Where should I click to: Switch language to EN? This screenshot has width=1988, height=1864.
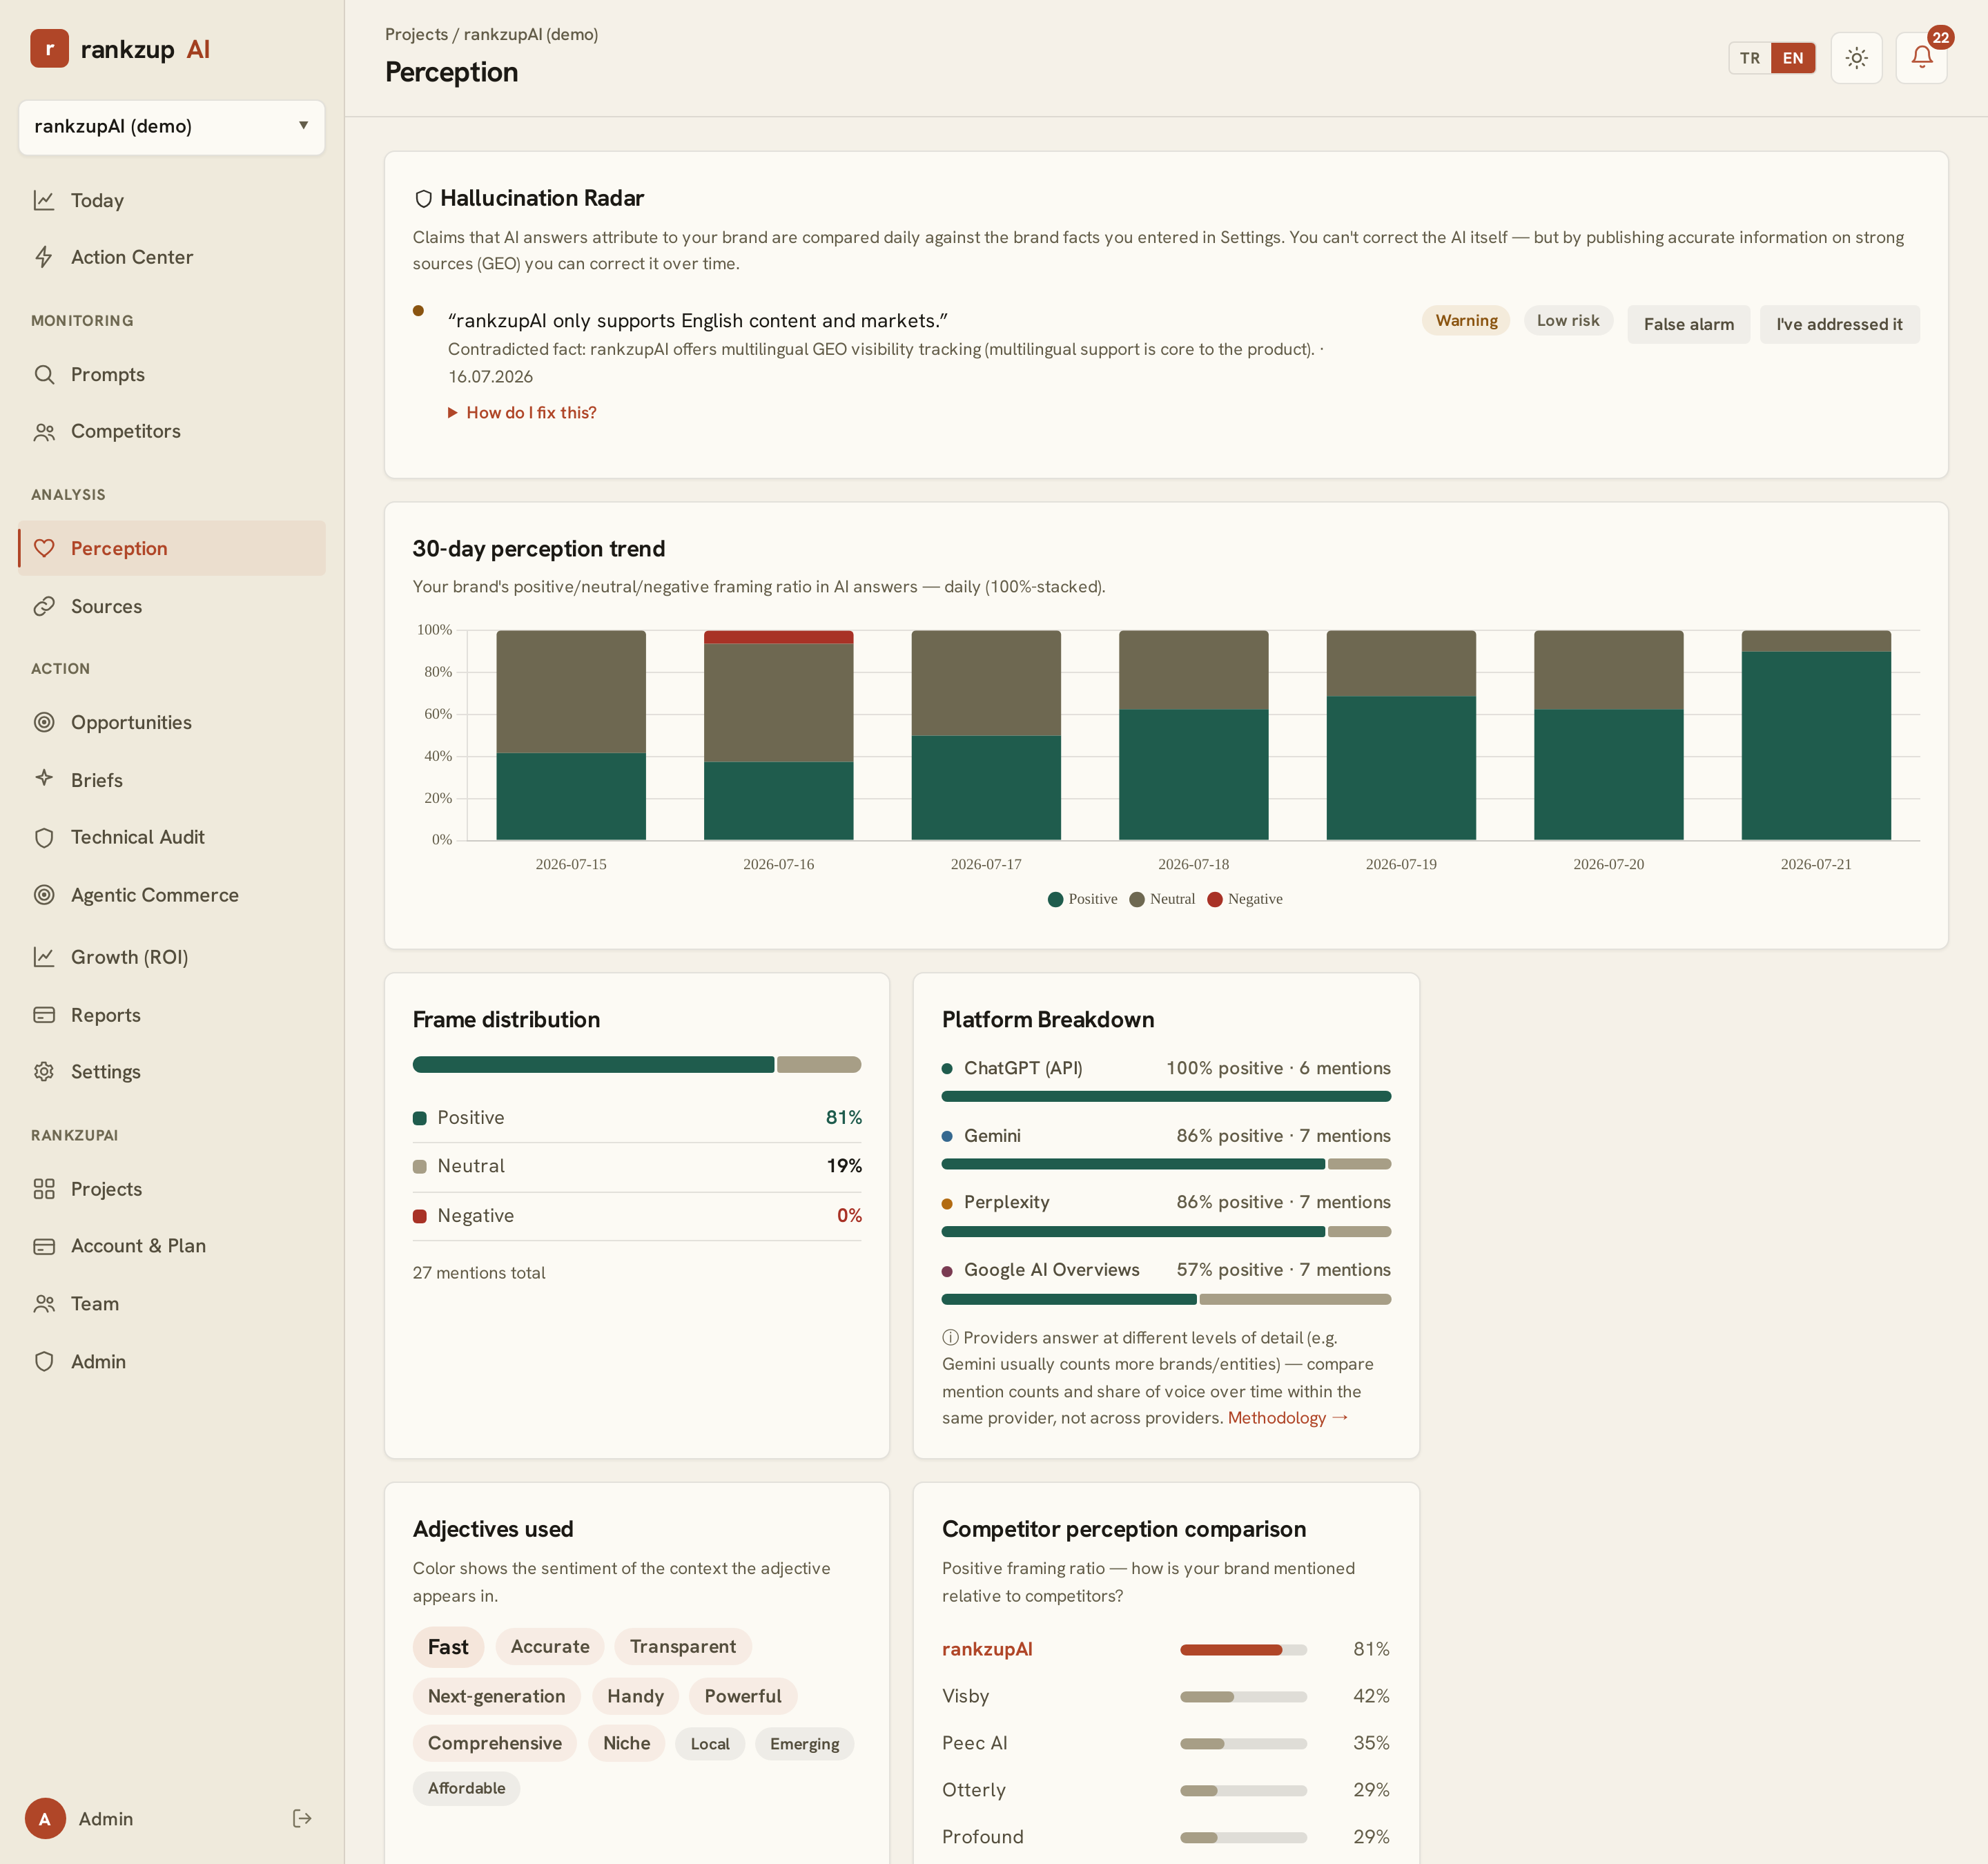coord(1793,58)
